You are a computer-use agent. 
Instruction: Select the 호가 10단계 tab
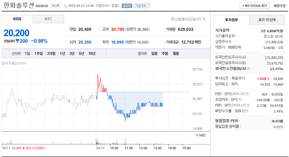coord(267,20)
